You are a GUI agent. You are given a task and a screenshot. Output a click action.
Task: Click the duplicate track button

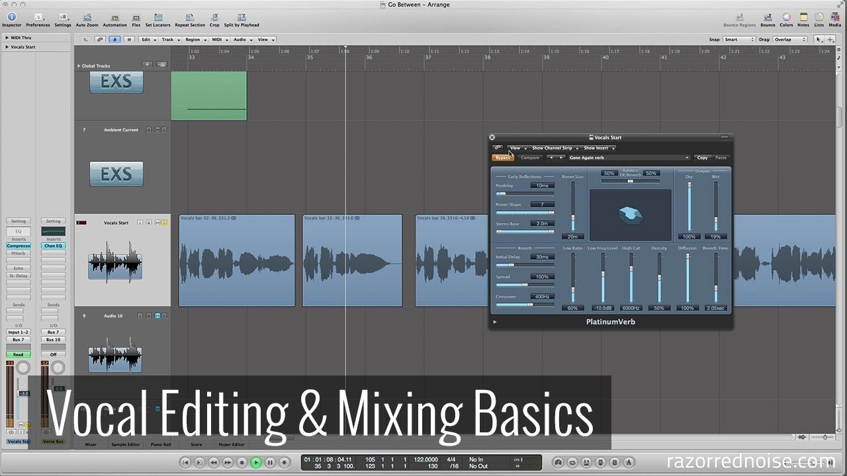tap(162, 65)
